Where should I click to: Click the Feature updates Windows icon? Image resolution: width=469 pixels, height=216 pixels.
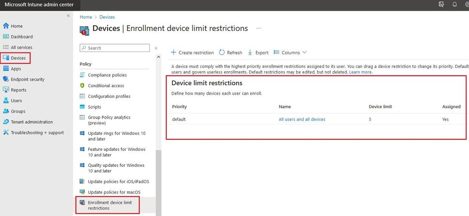coord(82,149)
